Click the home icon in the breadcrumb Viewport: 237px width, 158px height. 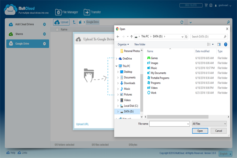pos(80,22)
